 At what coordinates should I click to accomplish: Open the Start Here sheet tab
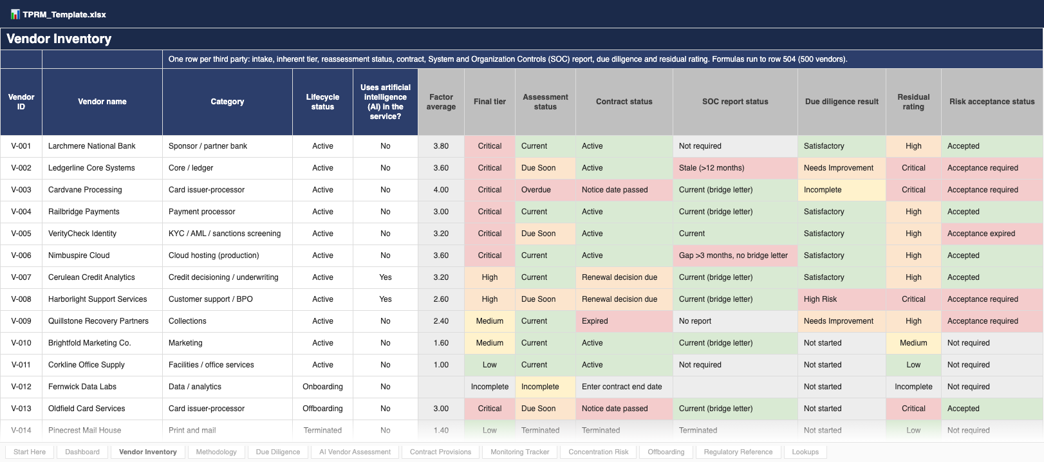30,452
